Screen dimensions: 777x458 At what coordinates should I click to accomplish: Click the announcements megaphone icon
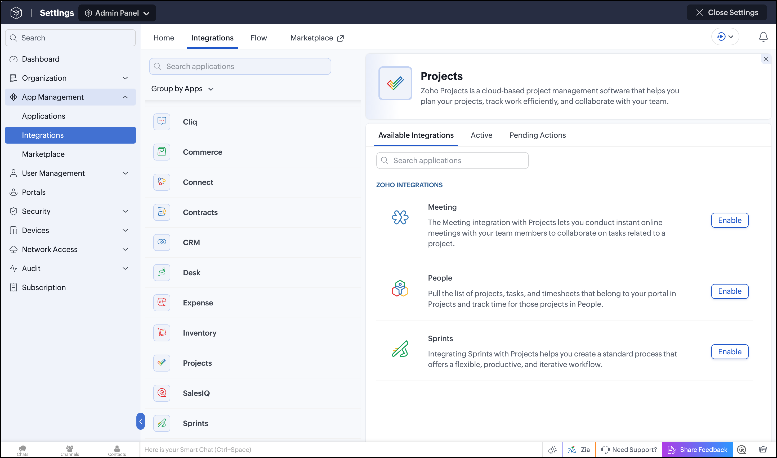(553, 450)
